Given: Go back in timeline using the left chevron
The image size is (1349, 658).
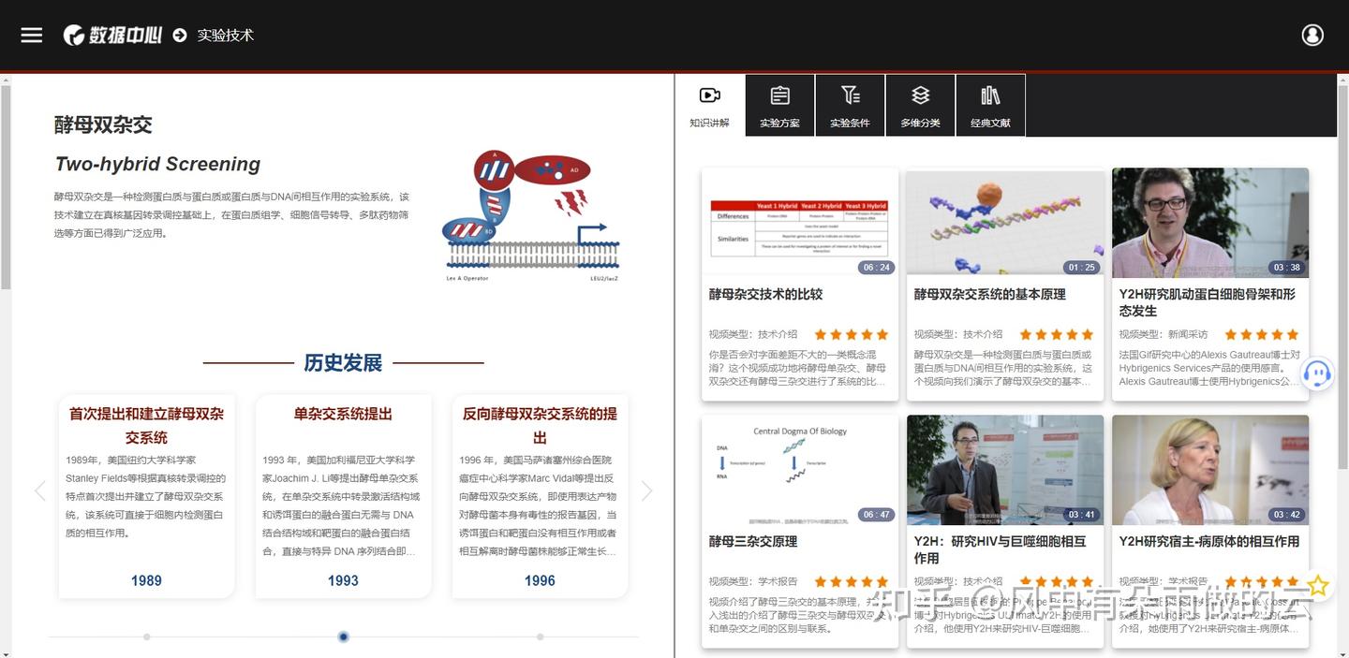Looking at the screenshot, I should click(39, 490).
